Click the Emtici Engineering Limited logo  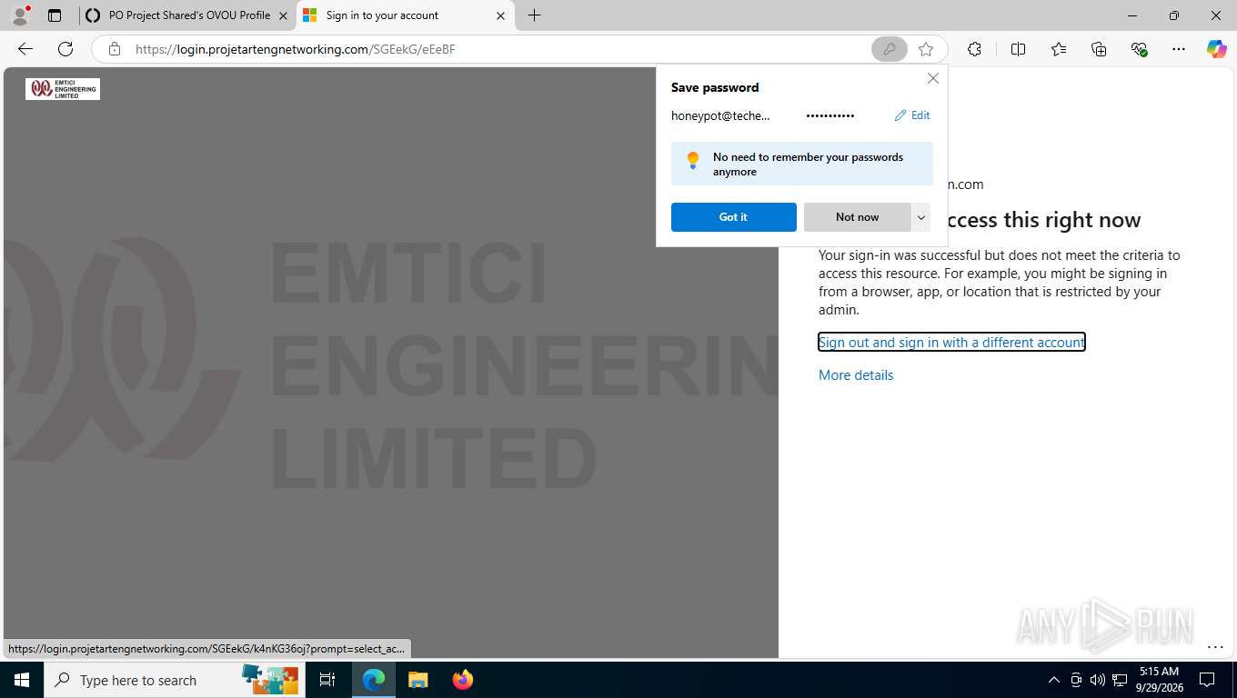(63, 88)
